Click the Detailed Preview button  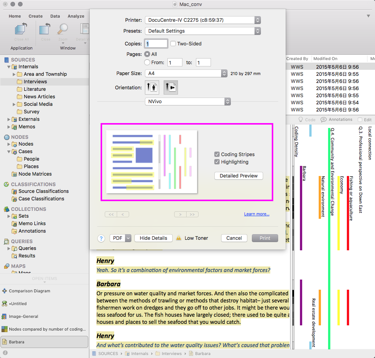238,176
